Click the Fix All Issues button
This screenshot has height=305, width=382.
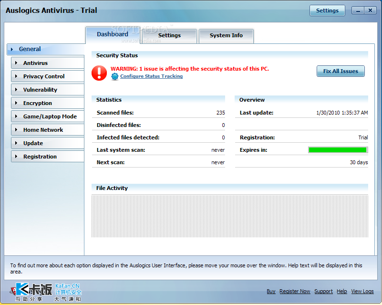coord(341,71)
